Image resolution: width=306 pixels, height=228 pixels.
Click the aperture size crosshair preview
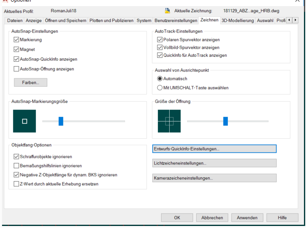[x=169, y=121]
